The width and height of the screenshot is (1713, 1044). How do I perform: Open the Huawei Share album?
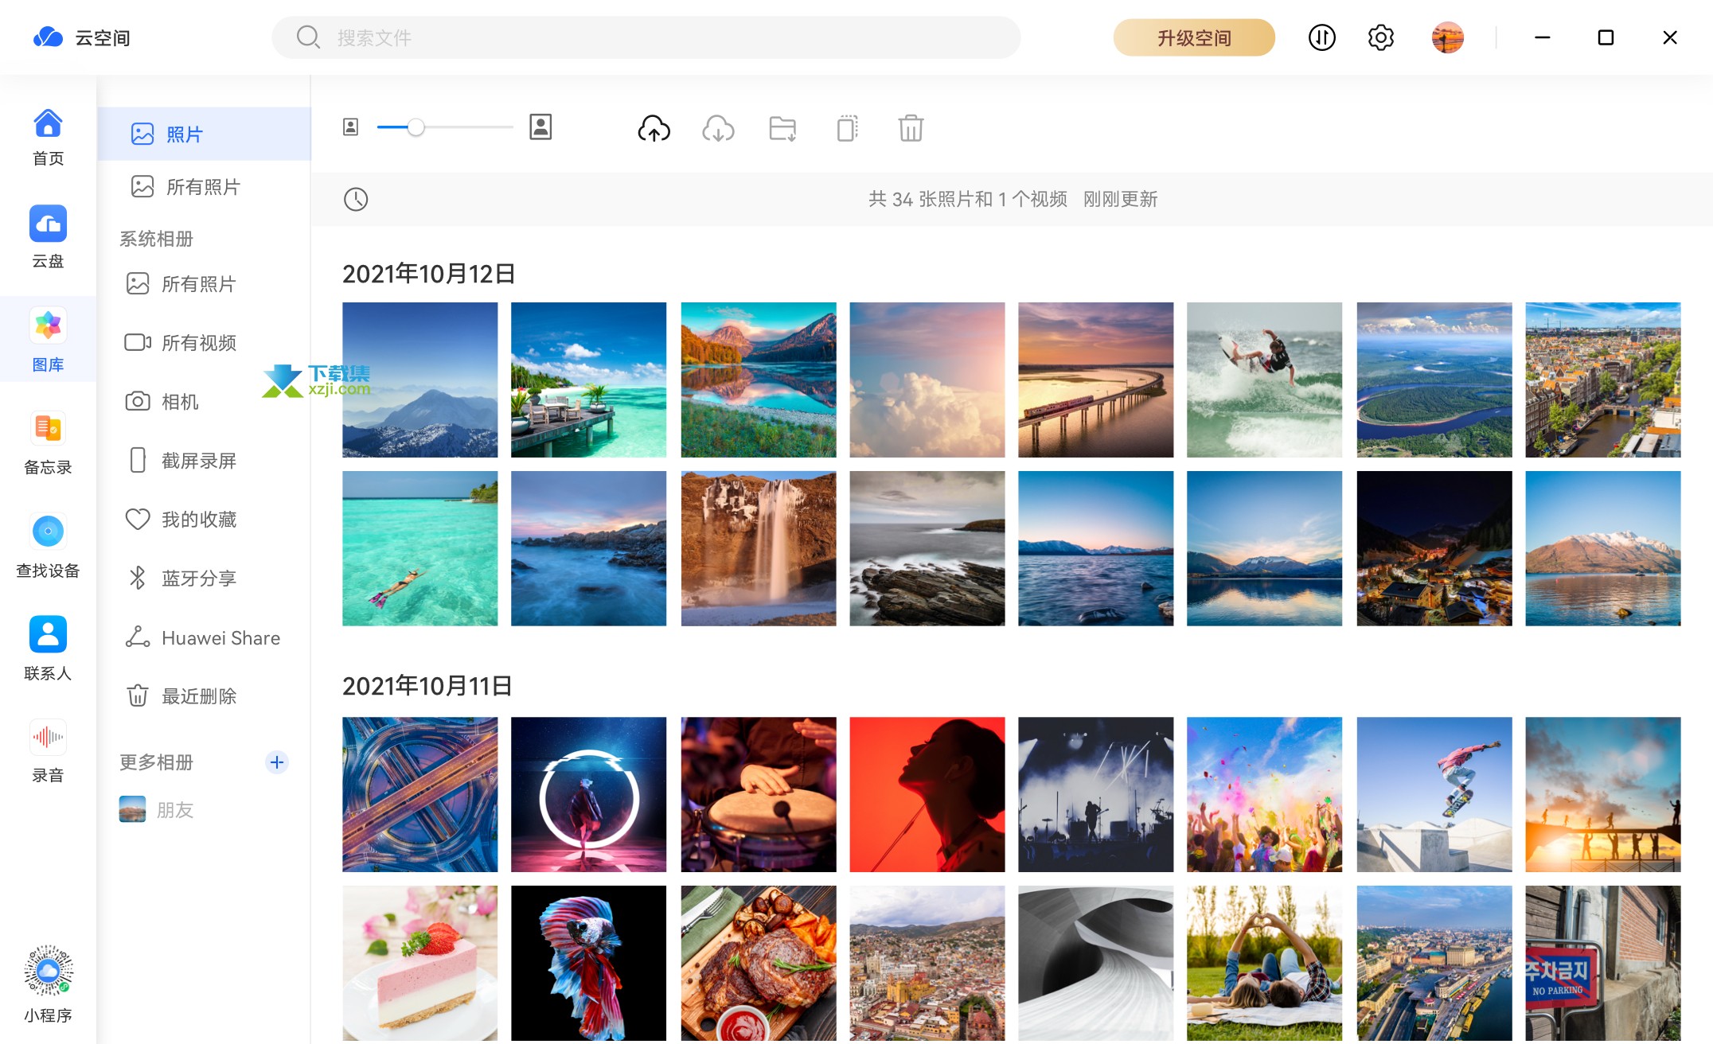point(204,638)
